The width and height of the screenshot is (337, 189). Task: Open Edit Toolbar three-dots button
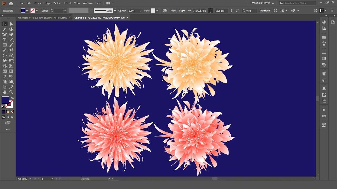(8, 129)
